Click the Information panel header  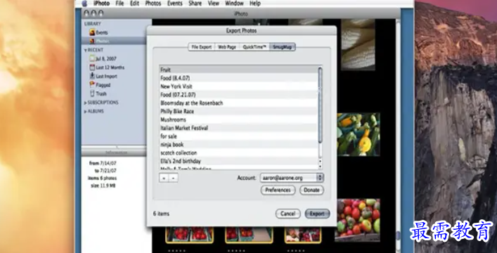[x=114, y=153]
